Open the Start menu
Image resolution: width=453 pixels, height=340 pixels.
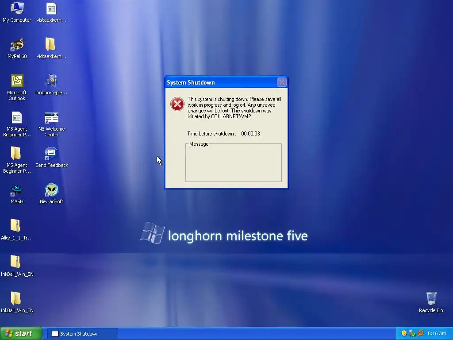tap(21, 333)
